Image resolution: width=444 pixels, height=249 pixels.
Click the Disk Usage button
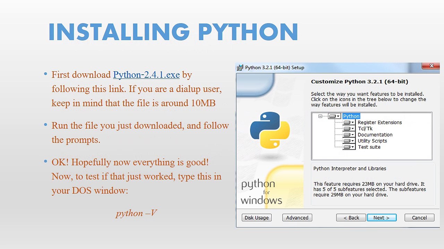(257, 218)
